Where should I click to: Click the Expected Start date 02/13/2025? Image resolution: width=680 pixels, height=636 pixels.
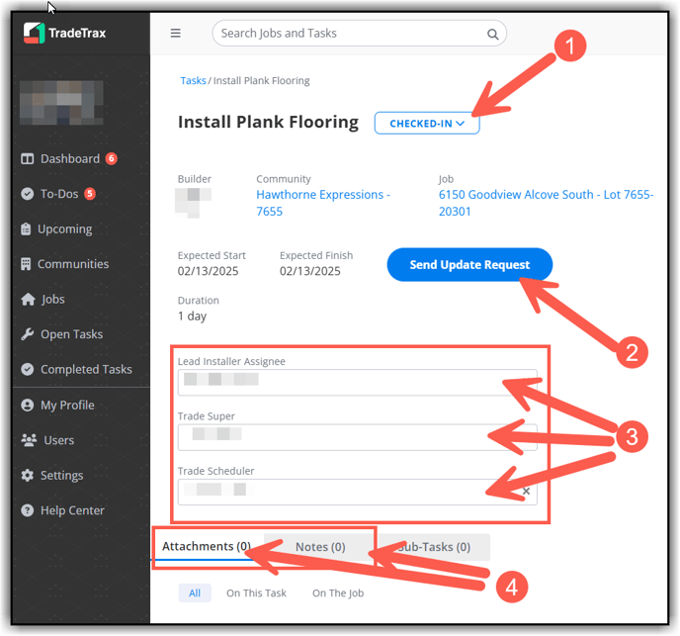pos(208,271)
